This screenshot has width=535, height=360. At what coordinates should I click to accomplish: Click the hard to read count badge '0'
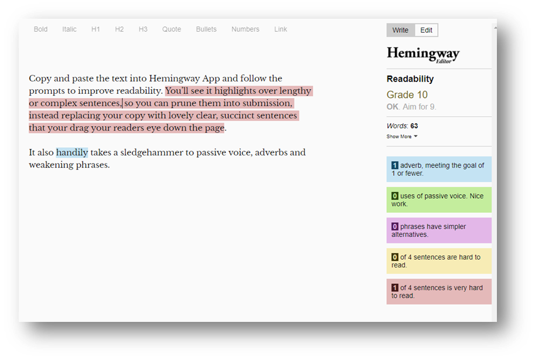point(395,257)
